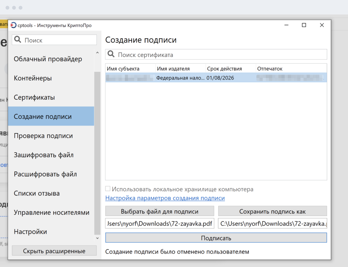Open 'Настройки' in the sidebar
This screenshot has width=348, height=267.
point(30,232)
